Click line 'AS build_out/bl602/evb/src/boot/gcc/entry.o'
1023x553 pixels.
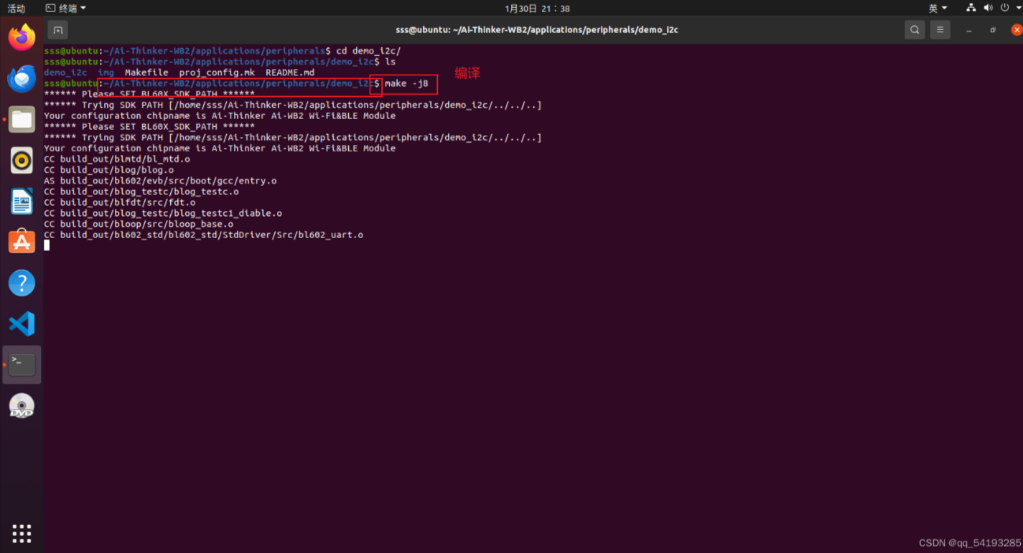coord(160,181)
